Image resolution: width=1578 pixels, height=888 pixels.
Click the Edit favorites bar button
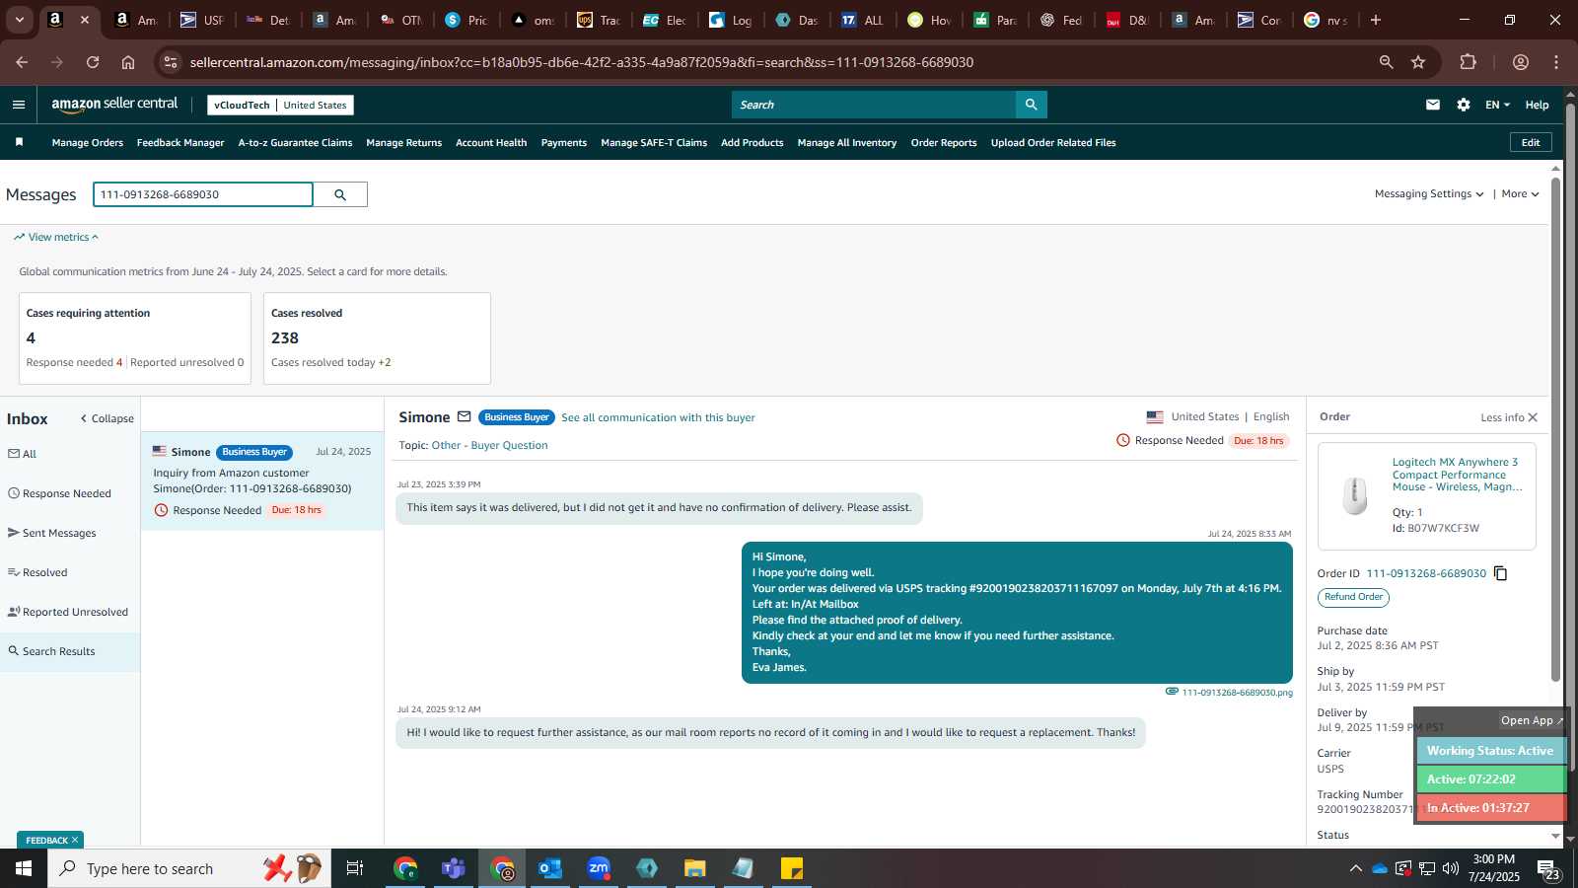click(x=1531, y=142)
